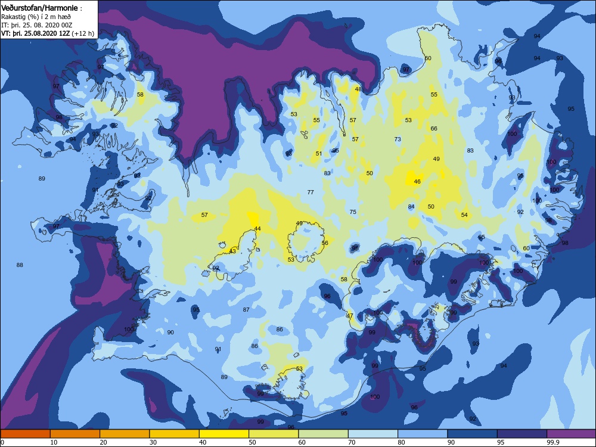This screenshot has width=596, height=447.
Task: Click the '70' color scale label
Action: (x=352, y=442)
